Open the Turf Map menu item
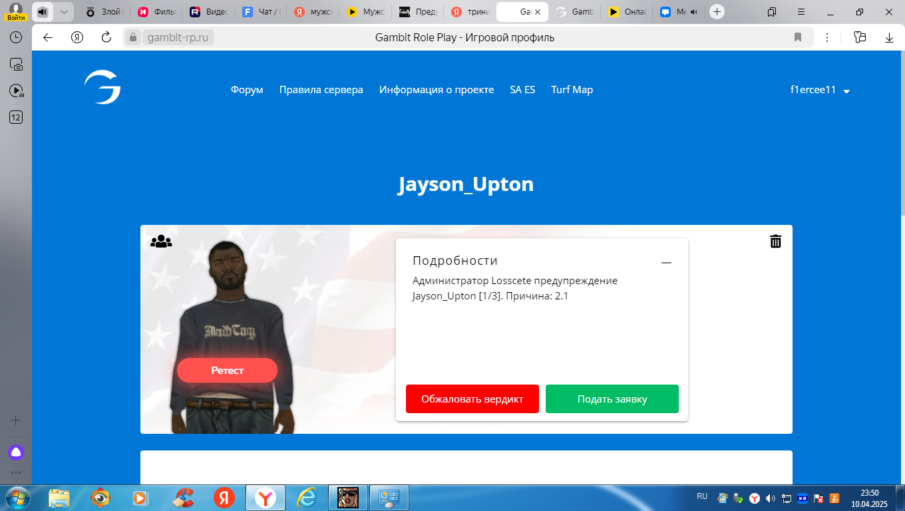This screenshot has height=511, width=905. [572, 90]
